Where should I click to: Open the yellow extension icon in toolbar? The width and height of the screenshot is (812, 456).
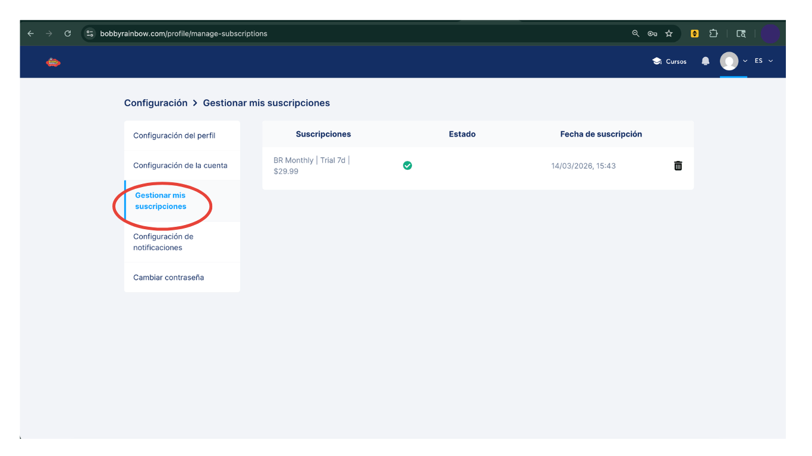pyautogui.click(x=694, y=34)
